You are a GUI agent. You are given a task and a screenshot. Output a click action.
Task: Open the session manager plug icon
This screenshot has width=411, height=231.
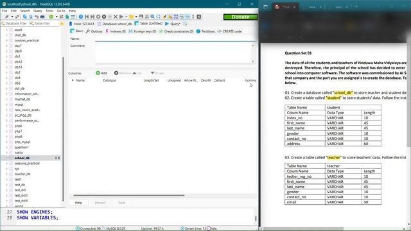7,17
